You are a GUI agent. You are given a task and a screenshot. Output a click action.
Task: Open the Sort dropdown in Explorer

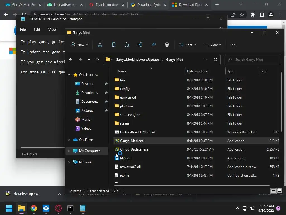point(187,45)
